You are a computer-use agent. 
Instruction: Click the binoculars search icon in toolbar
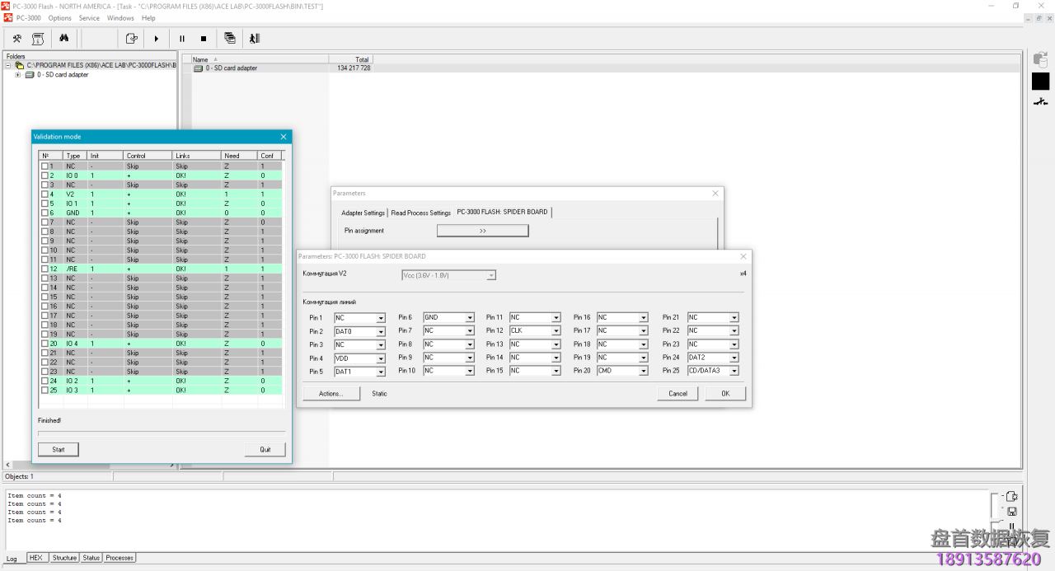coord(63,39)
